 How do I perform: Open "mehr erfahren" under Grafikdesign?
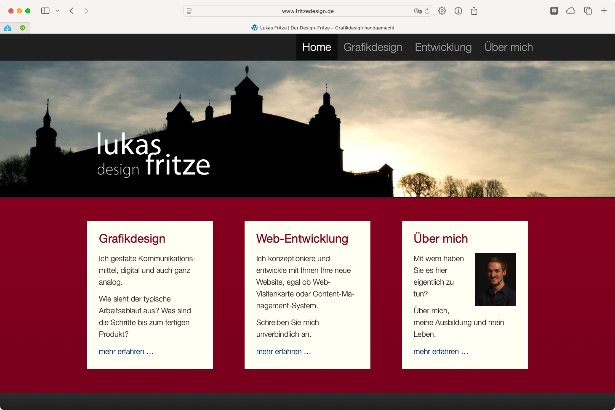pyautogui.click(x=126, y=352)
